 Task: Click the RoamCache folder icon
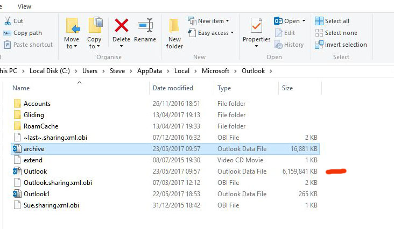(x=17, y=126)
